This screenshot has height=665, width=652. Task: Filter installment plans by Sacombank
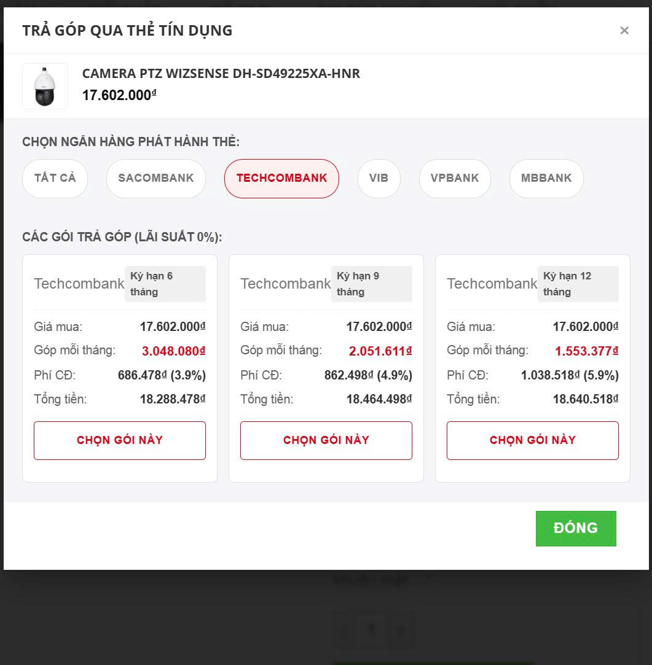pos(156,178)
